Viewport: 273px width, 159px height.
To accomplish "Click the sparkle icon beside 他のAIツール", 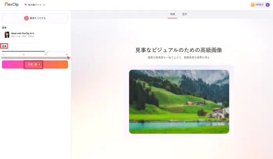I will [26, 5].
